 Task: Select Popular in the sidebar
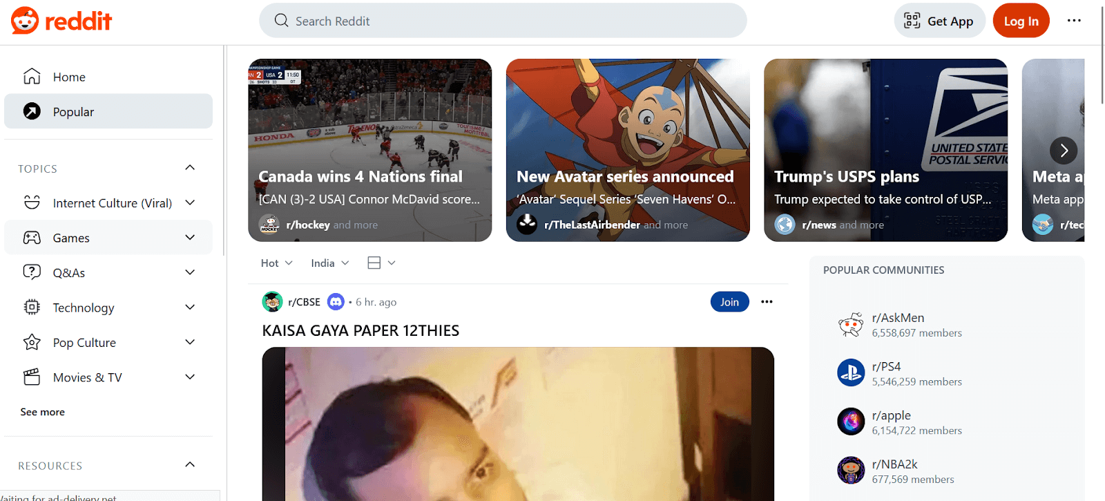108,111
